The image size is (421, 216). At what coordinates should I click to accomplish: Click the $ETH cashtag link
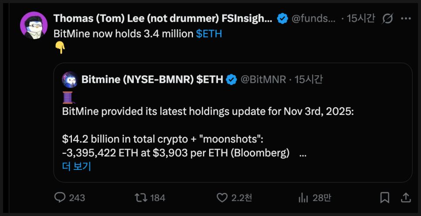pos(209,34)
